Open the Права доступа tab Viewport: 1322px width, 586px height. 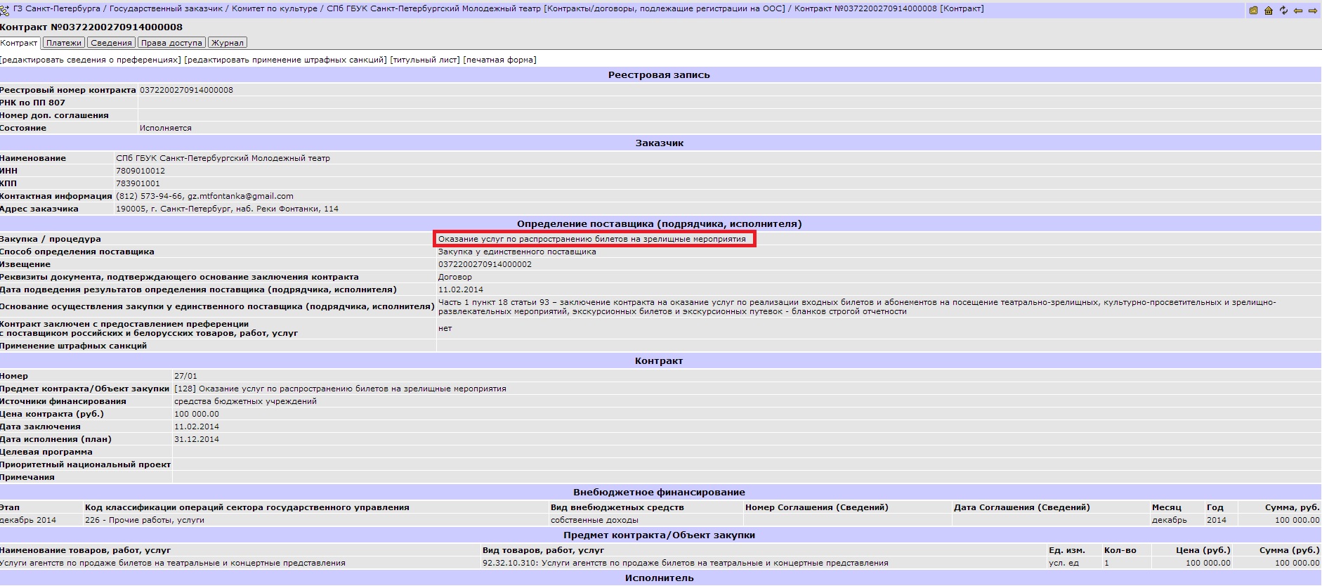coord(171,43)
